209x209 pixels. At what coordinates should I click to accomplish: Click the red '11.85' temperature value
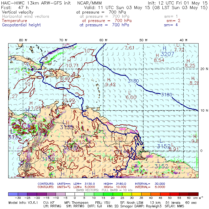117,139
